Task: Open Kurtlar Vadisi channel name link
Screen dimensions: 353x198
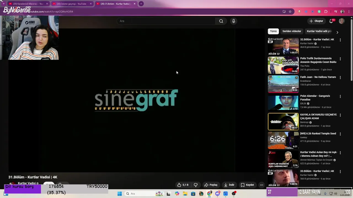Action: [27, 183]
